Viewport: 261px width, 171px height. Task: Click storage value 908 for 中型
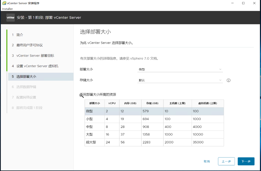(x=146, y=127)
